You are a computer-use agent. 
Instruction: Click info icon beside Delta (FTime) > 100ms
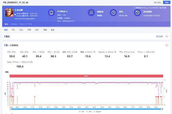click(32, 62)
